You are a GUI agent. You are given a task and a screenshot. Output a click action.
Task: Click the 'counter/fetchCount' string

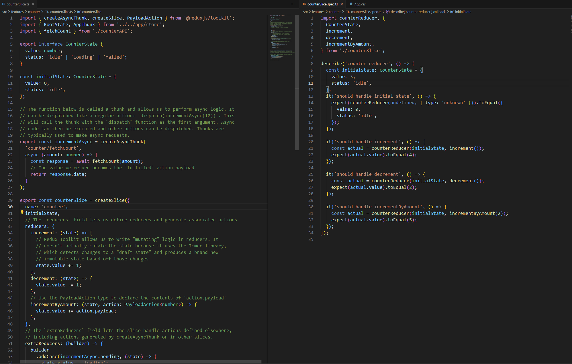click(x=52, y=148)
